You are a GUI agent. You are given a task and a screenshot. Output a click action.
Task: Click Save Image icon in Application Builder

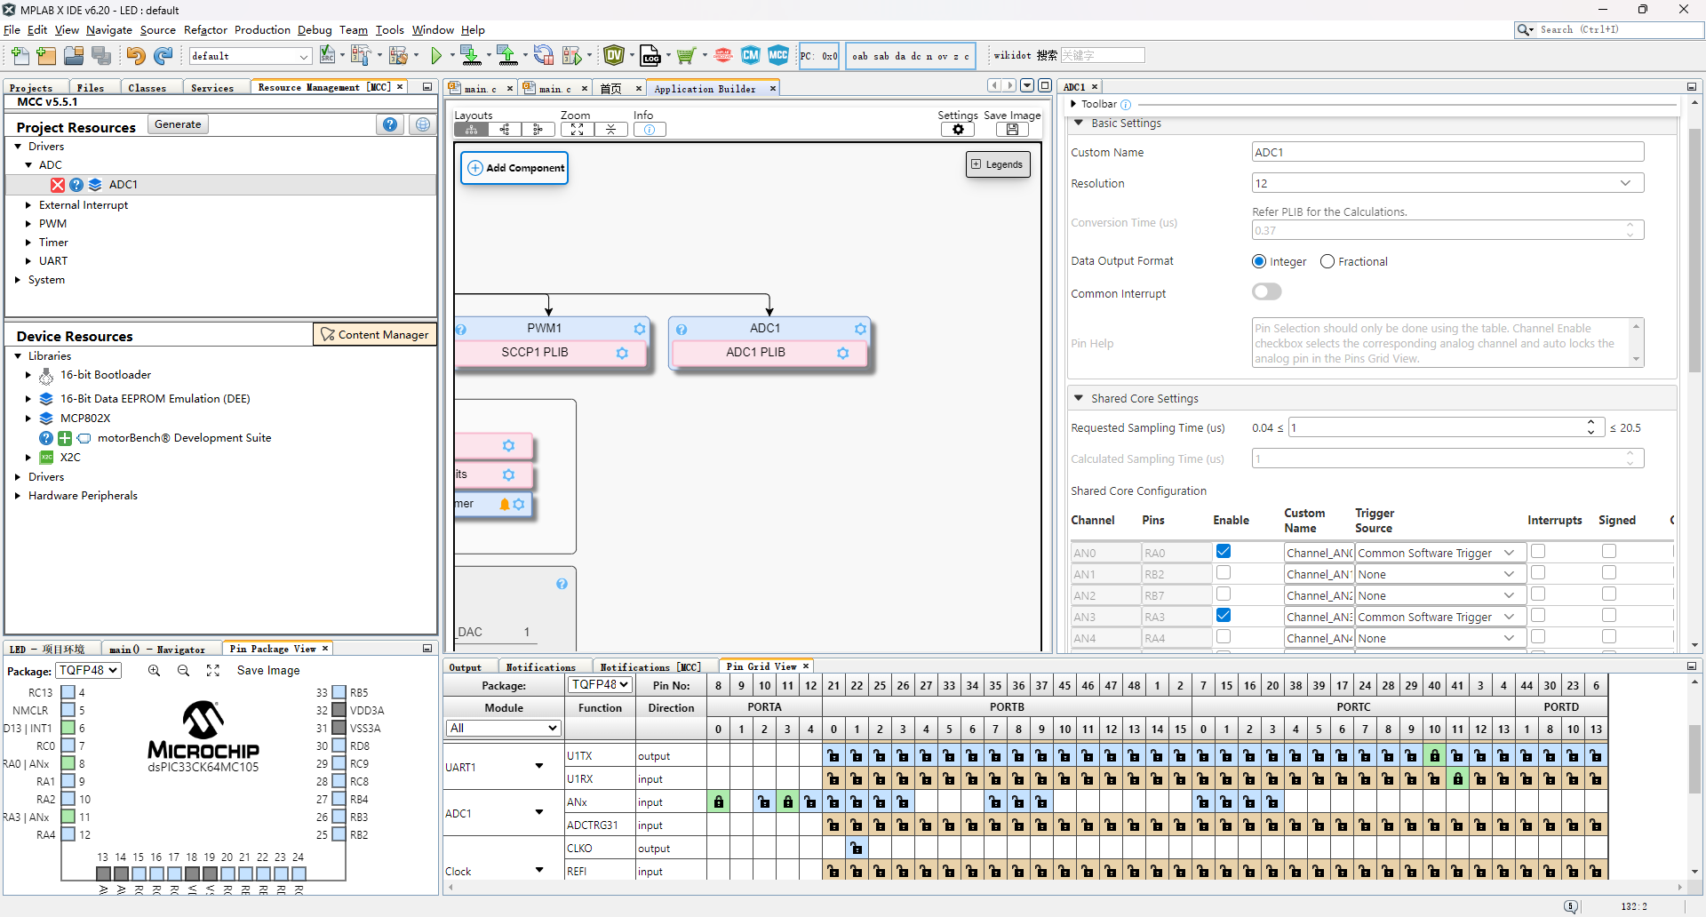point(1012,130)
